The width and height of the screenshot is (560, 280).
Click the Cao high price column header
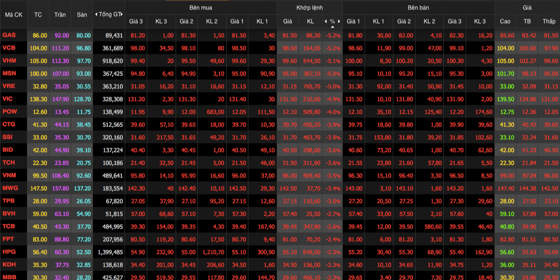(505, 21)
